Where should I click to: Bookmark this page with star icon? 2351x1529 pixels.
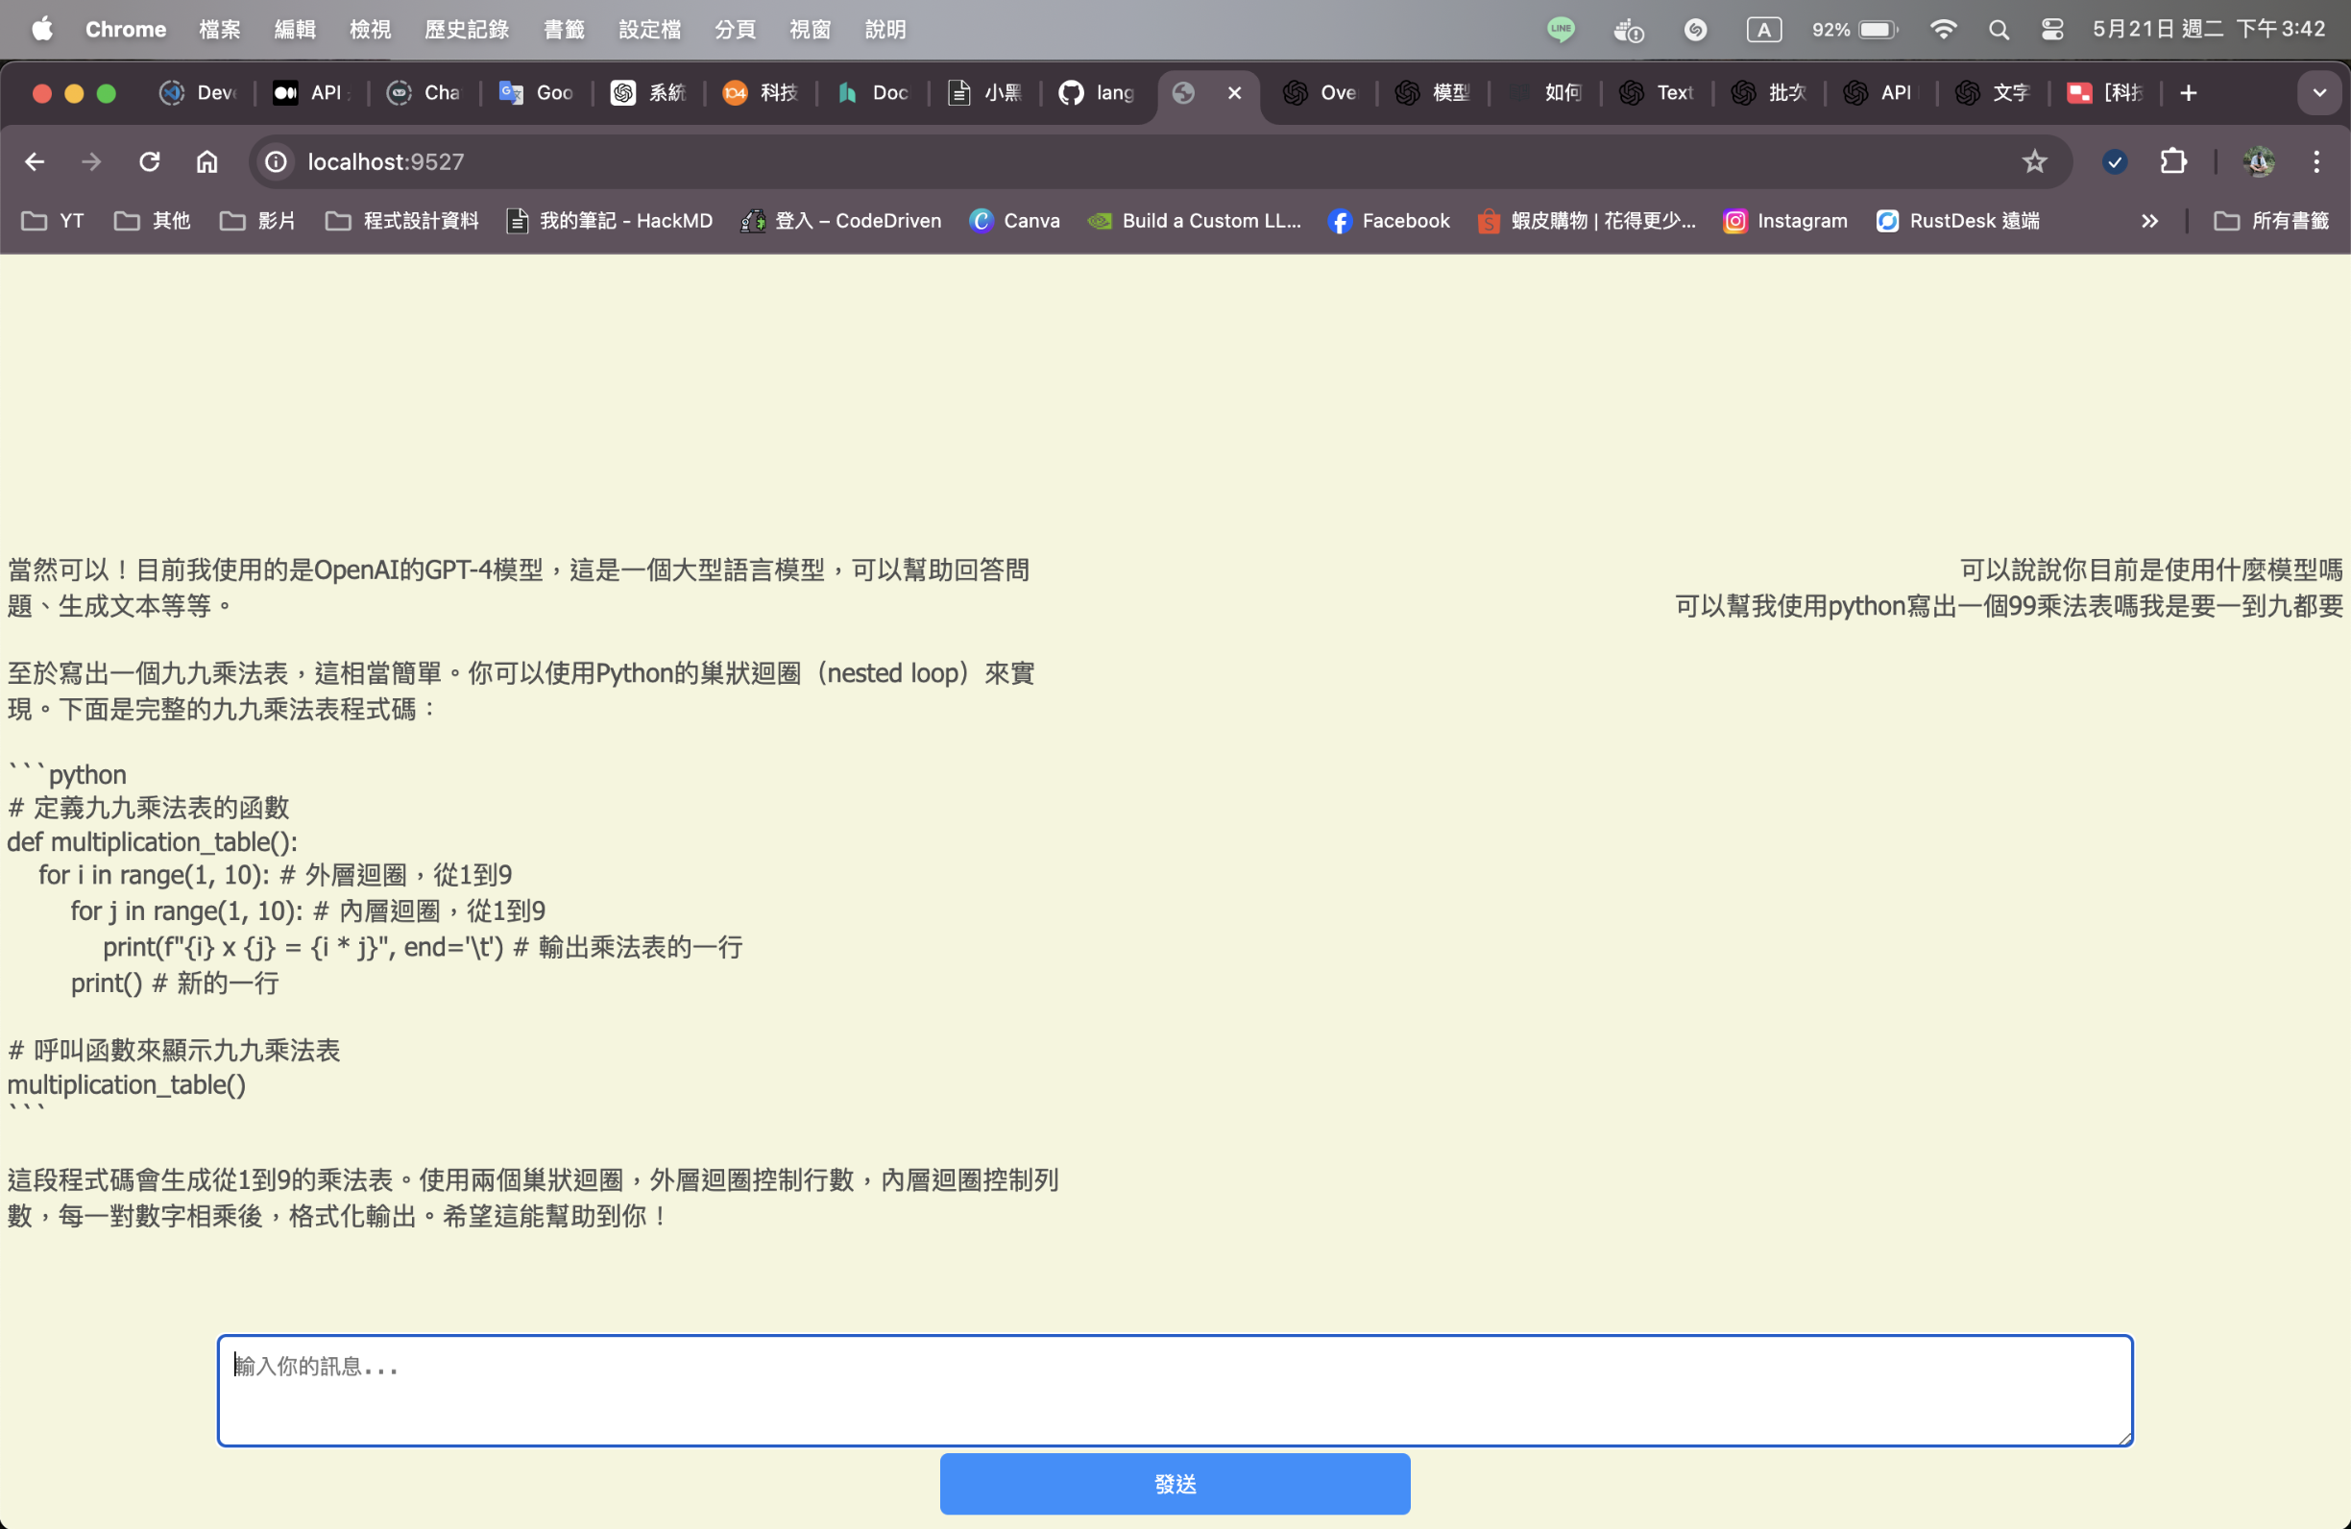click(x=2034, y=161)
